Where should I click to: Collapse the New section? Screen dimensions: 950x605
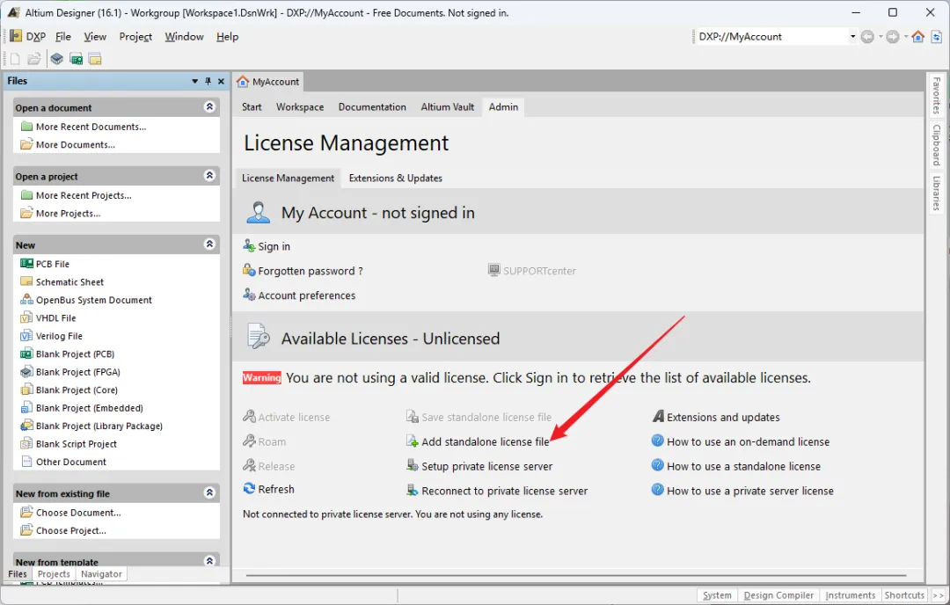pos(209,244)
